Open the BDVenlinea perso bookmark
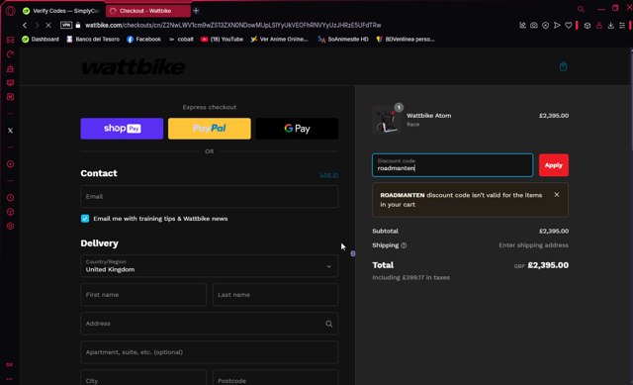633x385 pixels. pos(406,40)
